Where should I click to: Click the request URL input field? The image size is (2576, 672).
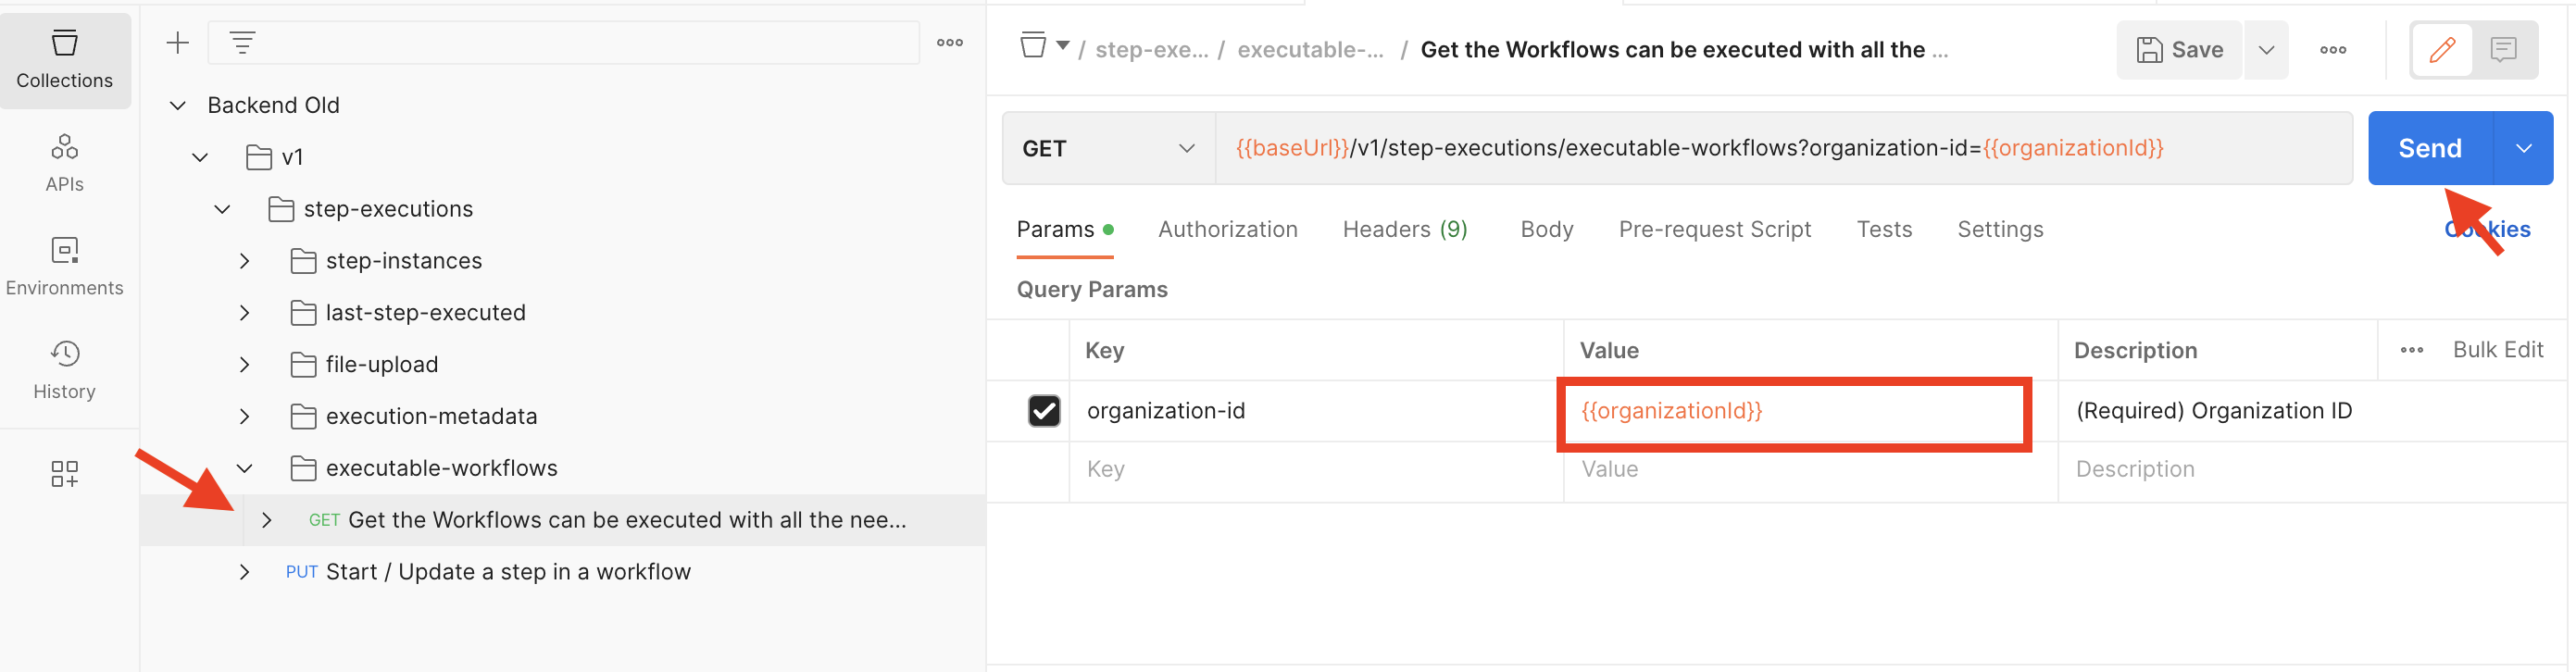[1700, 148]
